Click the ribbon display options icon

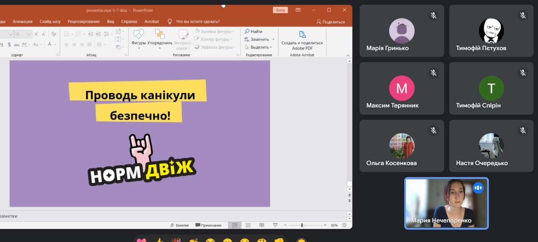(298, 10)
